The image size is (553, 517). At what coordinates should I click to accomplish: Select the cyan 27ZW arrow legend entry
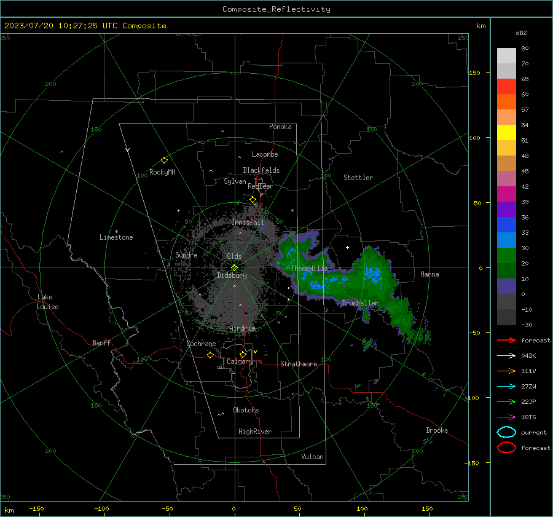click(x=506, y=387)
